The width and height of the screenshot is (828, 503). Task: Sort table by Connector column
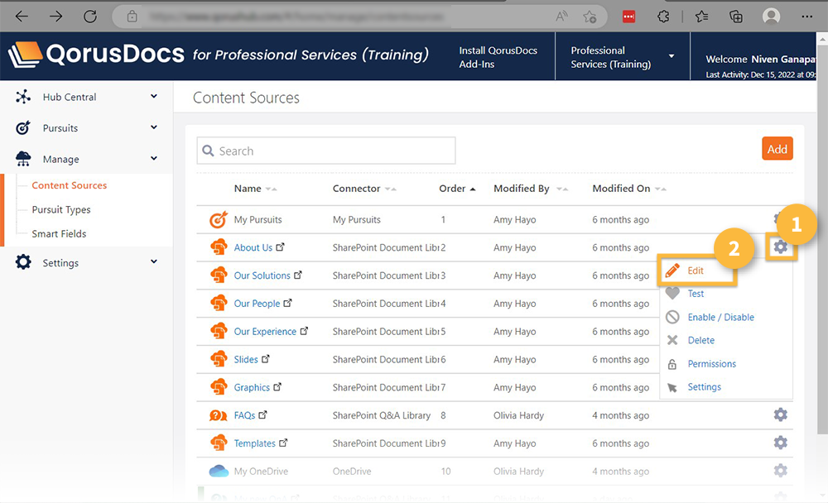(x=363, y=189)
